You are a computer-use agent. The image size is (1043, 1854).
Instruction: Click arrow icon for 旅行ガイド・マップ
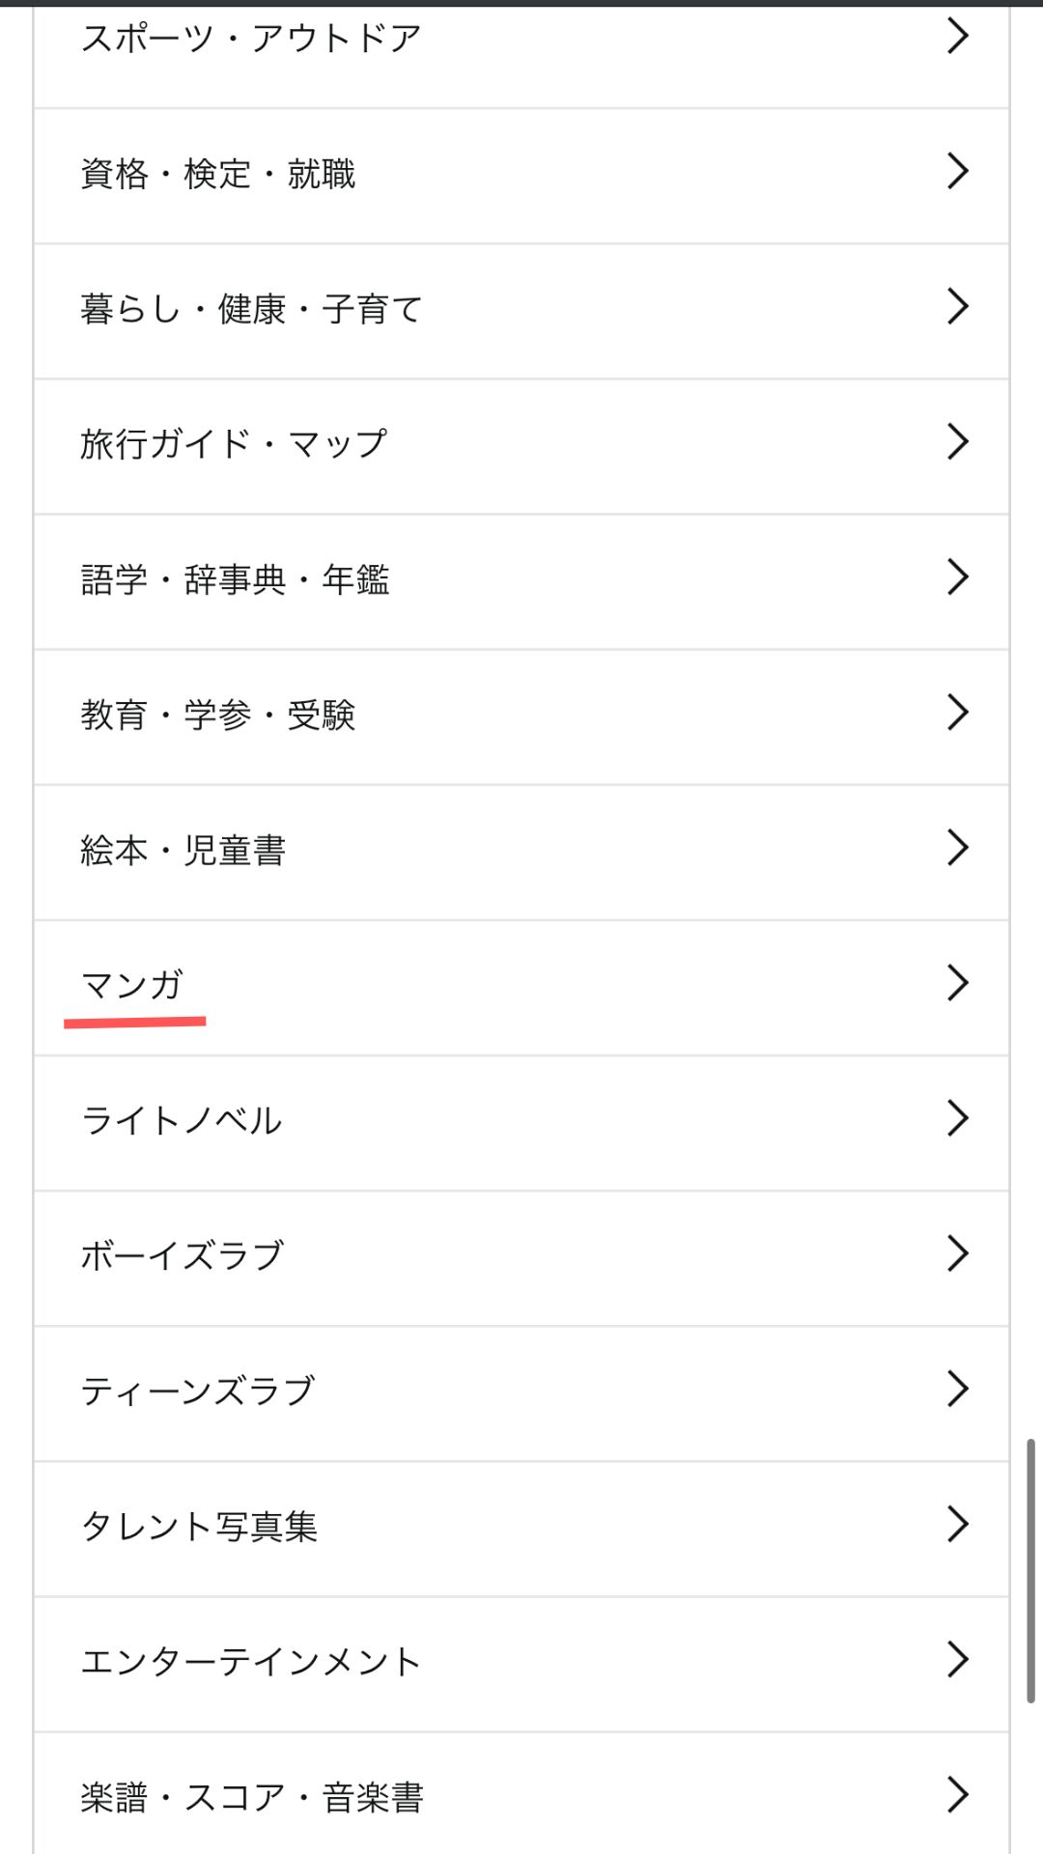coord(957,442)
